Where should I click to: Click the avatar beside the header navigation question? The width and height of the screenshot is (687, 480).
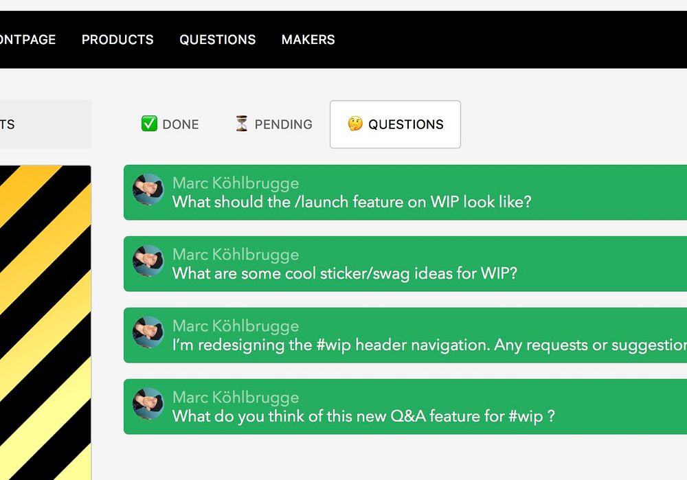[x=148, y=332]
